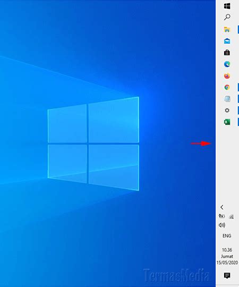Launch the Mail app icon
This screenshot has height=287, width=239.
(227, 41)
